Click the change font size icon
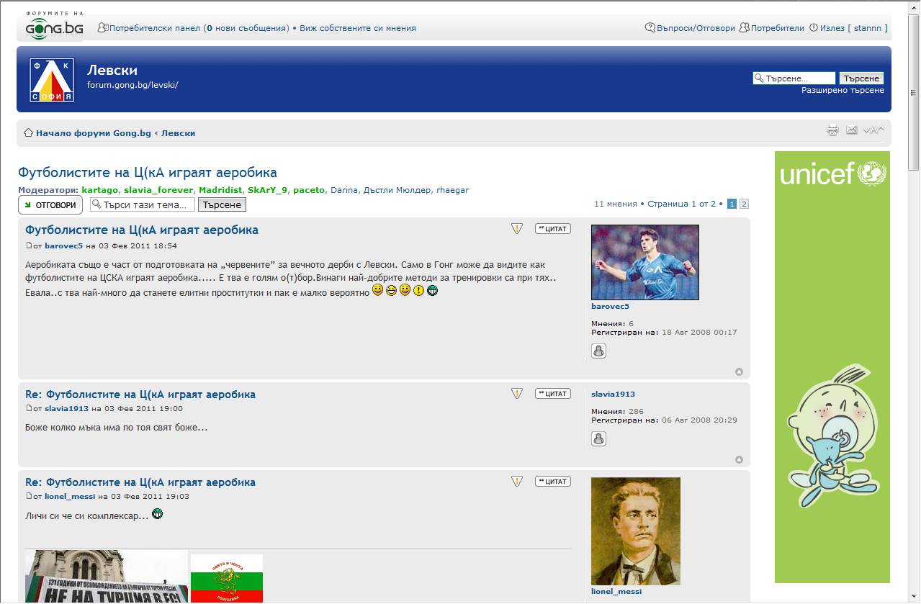Screen dimensions: 921x604 point(873,130)
